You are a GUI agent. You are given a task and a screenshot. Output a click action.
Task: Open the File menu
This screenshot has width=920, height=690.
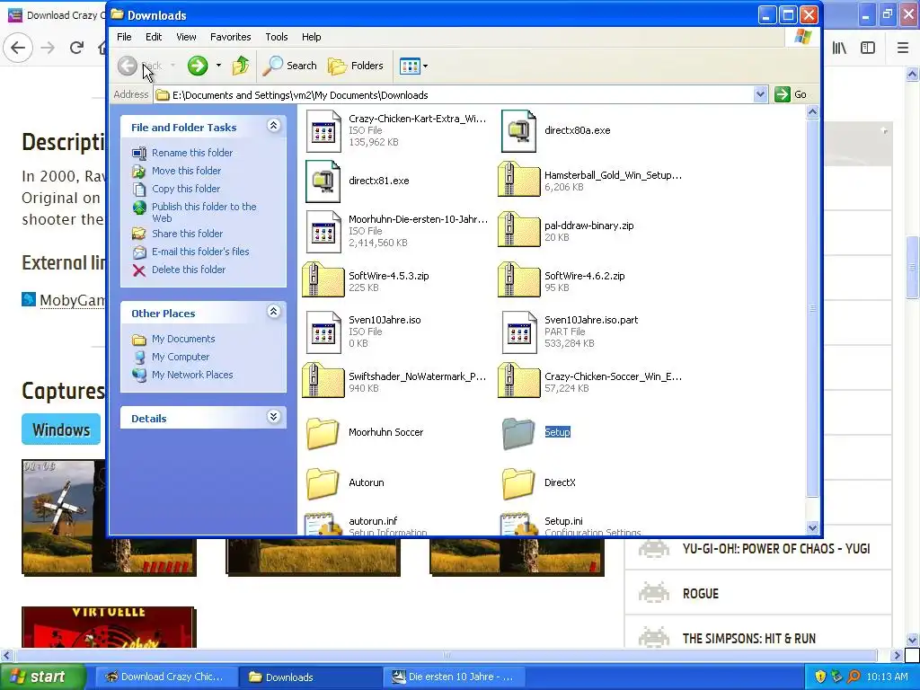click(x=124, y=37)
